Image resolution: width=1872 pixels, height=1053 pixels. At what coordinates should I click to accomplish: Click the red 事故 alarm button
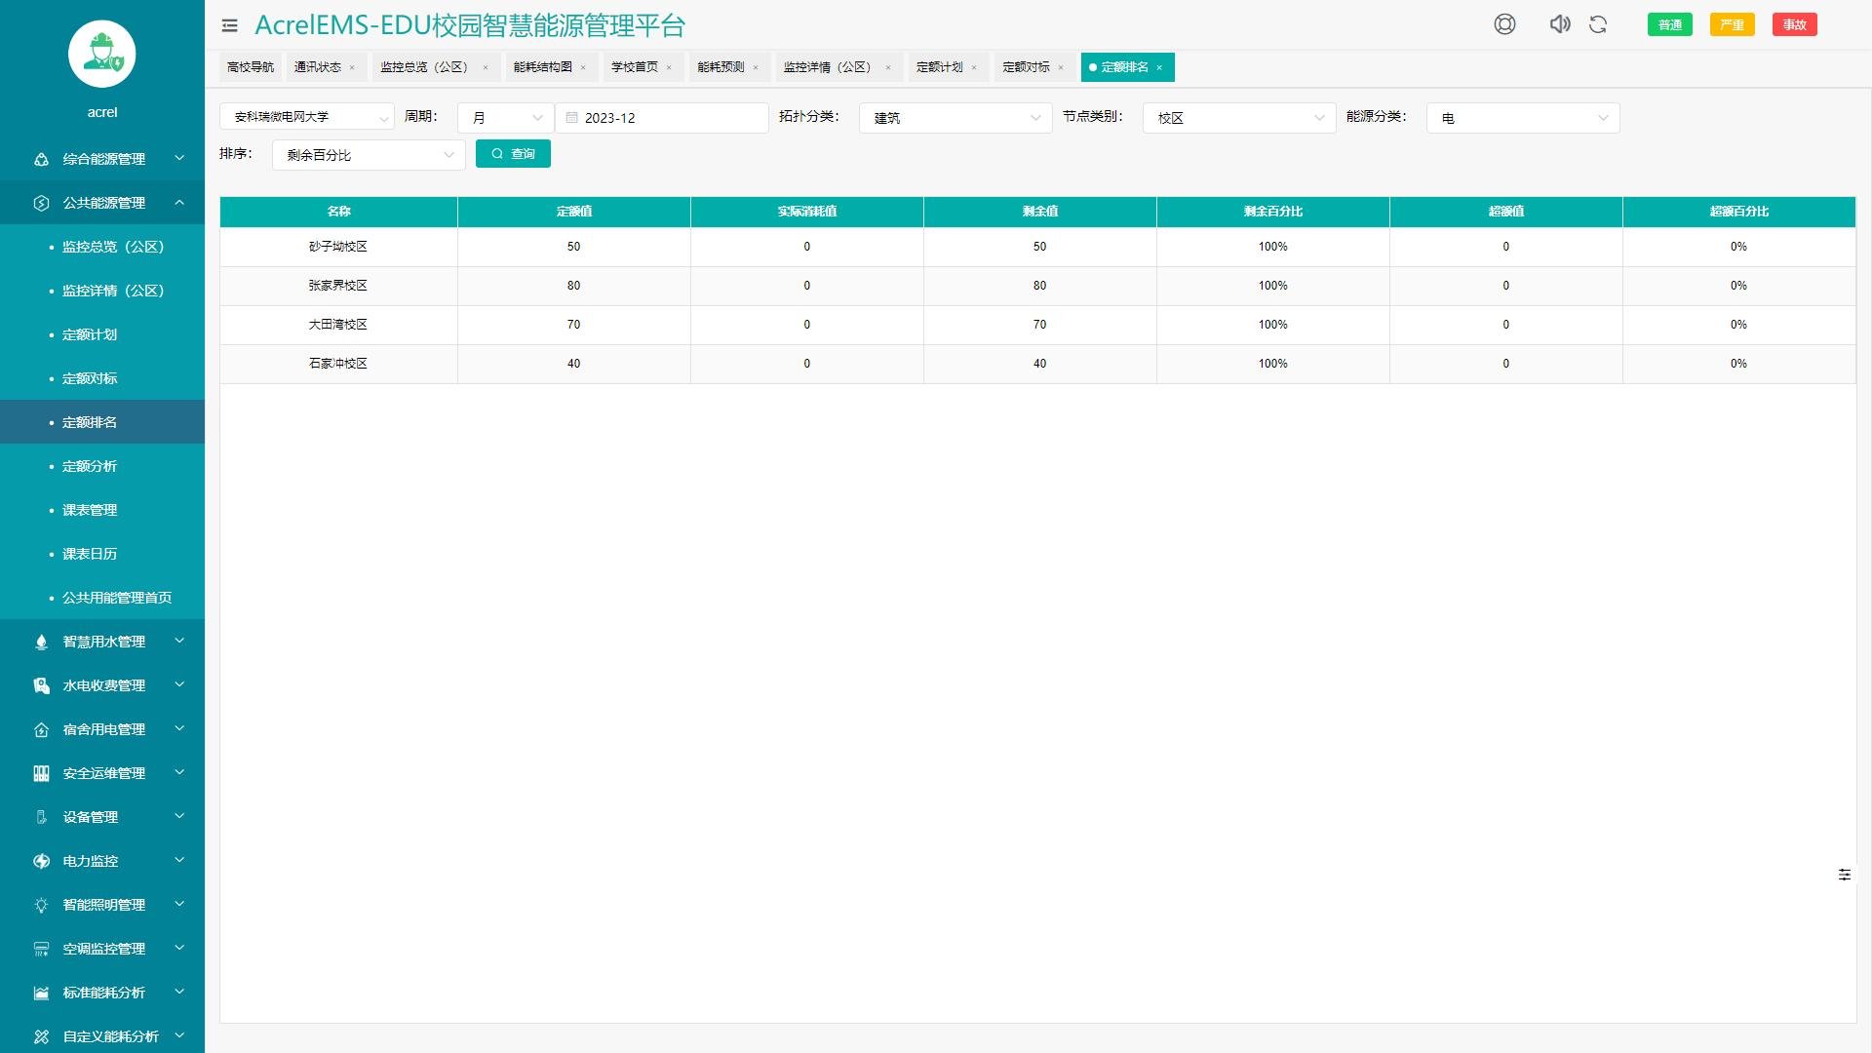click(x=1794, y=24)
